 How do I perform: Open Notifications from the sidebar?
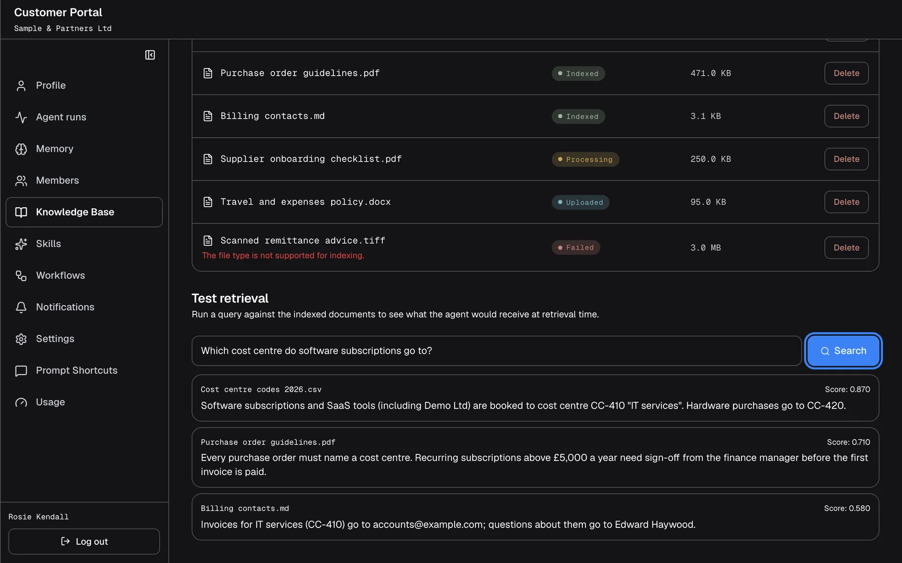[x=84, y=307]
